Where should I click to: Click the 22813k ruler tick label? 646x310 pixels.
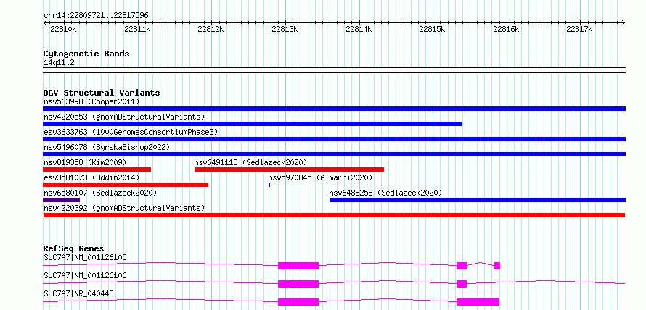285,29
